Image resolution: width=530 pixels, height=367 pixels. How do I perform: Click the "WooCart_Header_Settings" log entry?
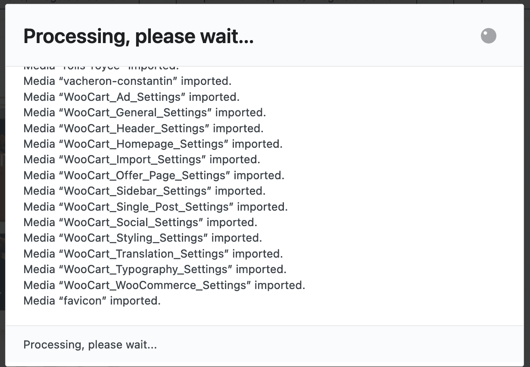[143, 128]
